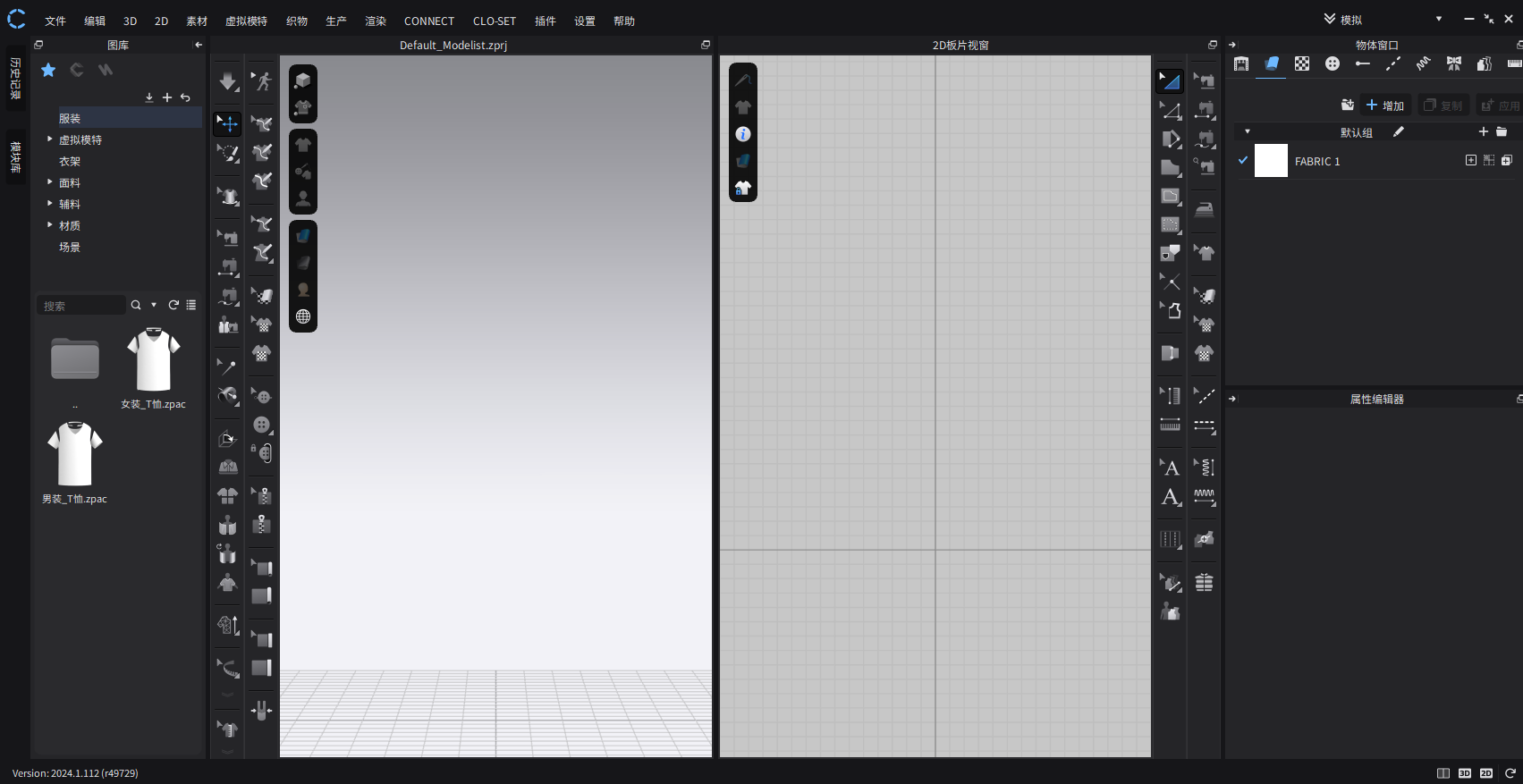Select the 2D pattern text 'A' tool
The height and width of the screenshot is (784, 1523).
coord(1170,468)
